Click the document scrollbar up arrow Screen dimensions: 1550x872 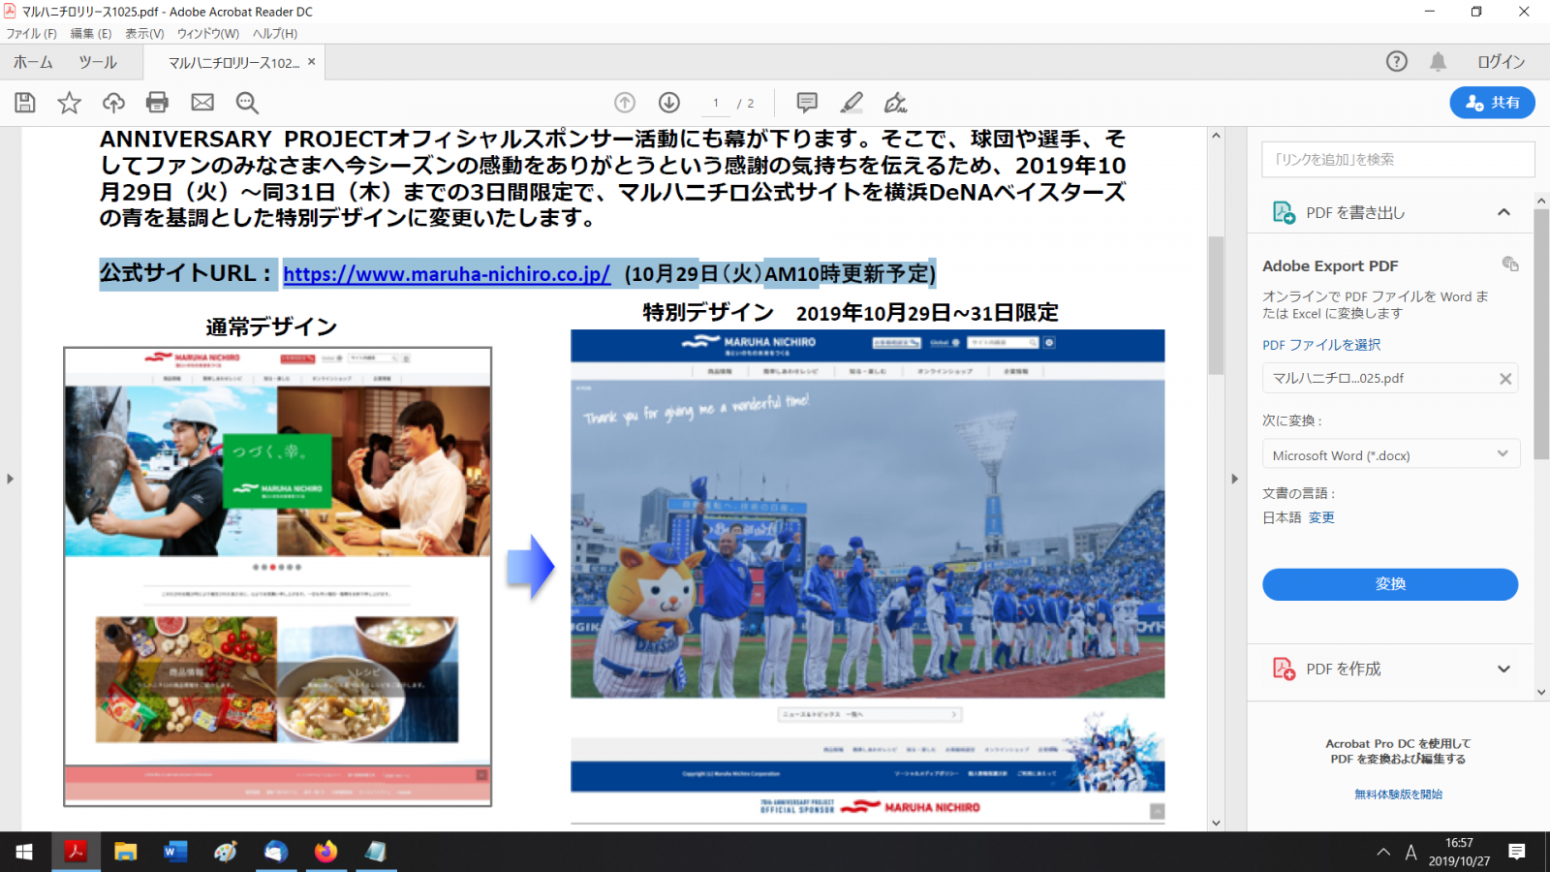[1216, 136]
